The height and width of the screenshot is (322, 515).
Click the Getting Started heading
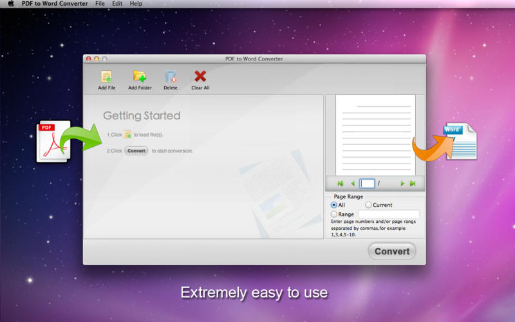tap(142, 116)
